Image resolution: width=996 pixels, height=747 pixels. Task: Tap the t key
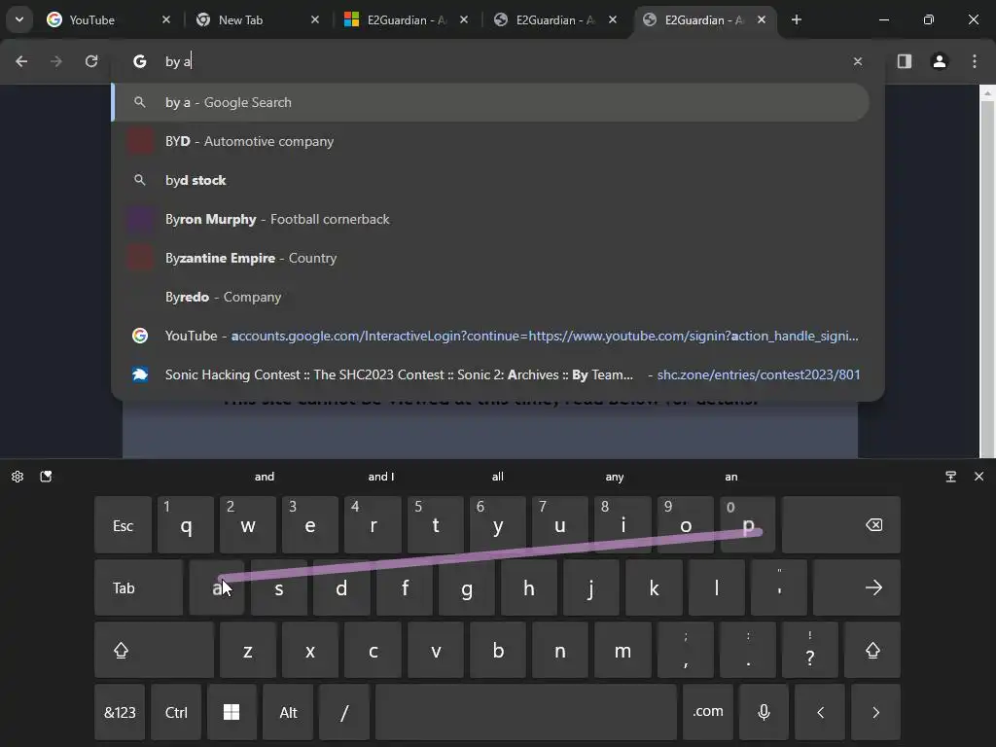pos(435,524)
